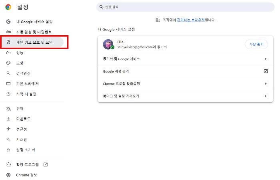The image size is (280, 180).
Task: Open the 동기화 및 Google 서비스 row
Action: pyautogui.click(x=185, y=59)
